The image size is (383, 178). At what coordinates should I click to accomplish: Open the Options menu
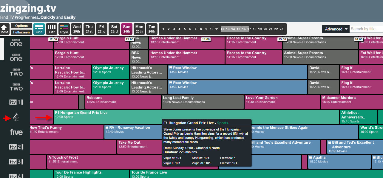coord(21,26)
